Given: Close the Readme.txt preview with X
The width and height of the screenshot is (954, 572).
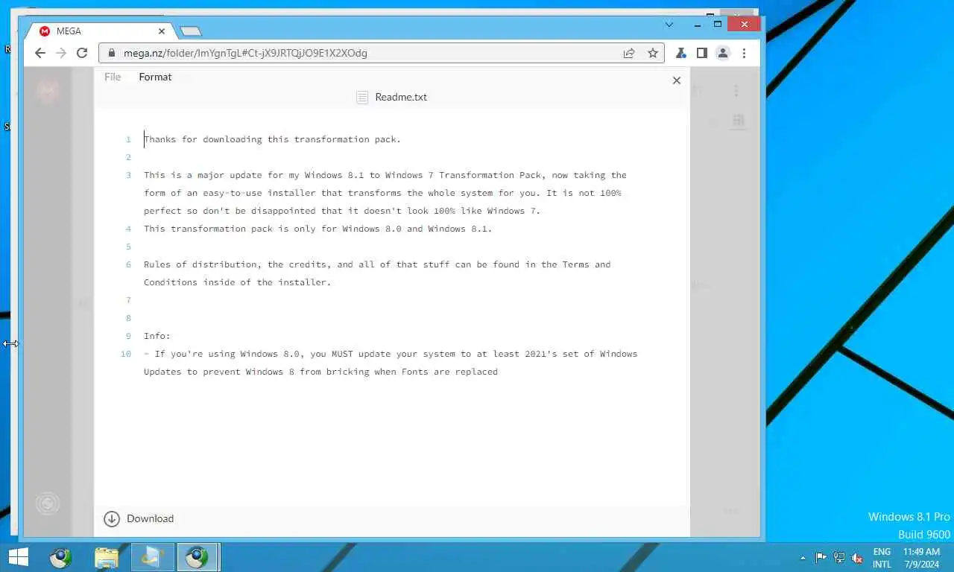Looking at the screenshot, I should 677,80.
